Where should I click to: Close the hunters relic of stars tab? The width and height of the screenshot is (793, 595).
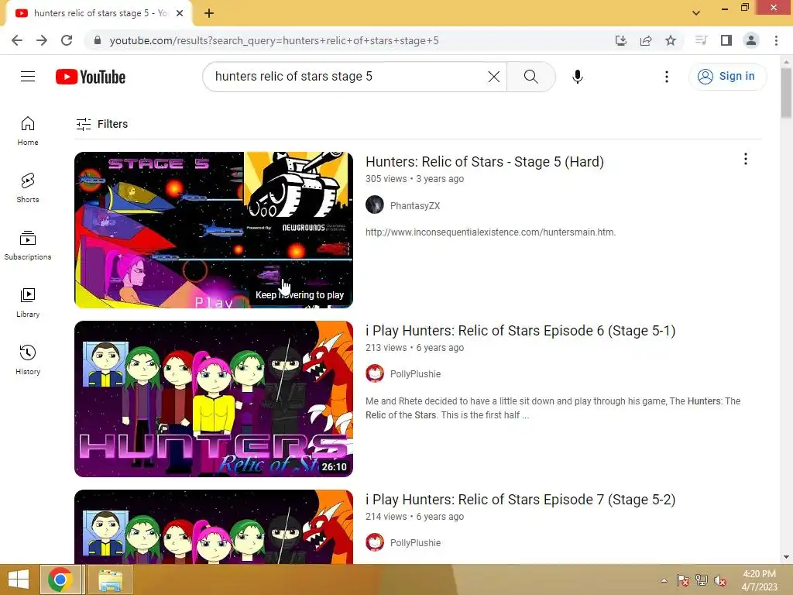[x=180, y=14]
